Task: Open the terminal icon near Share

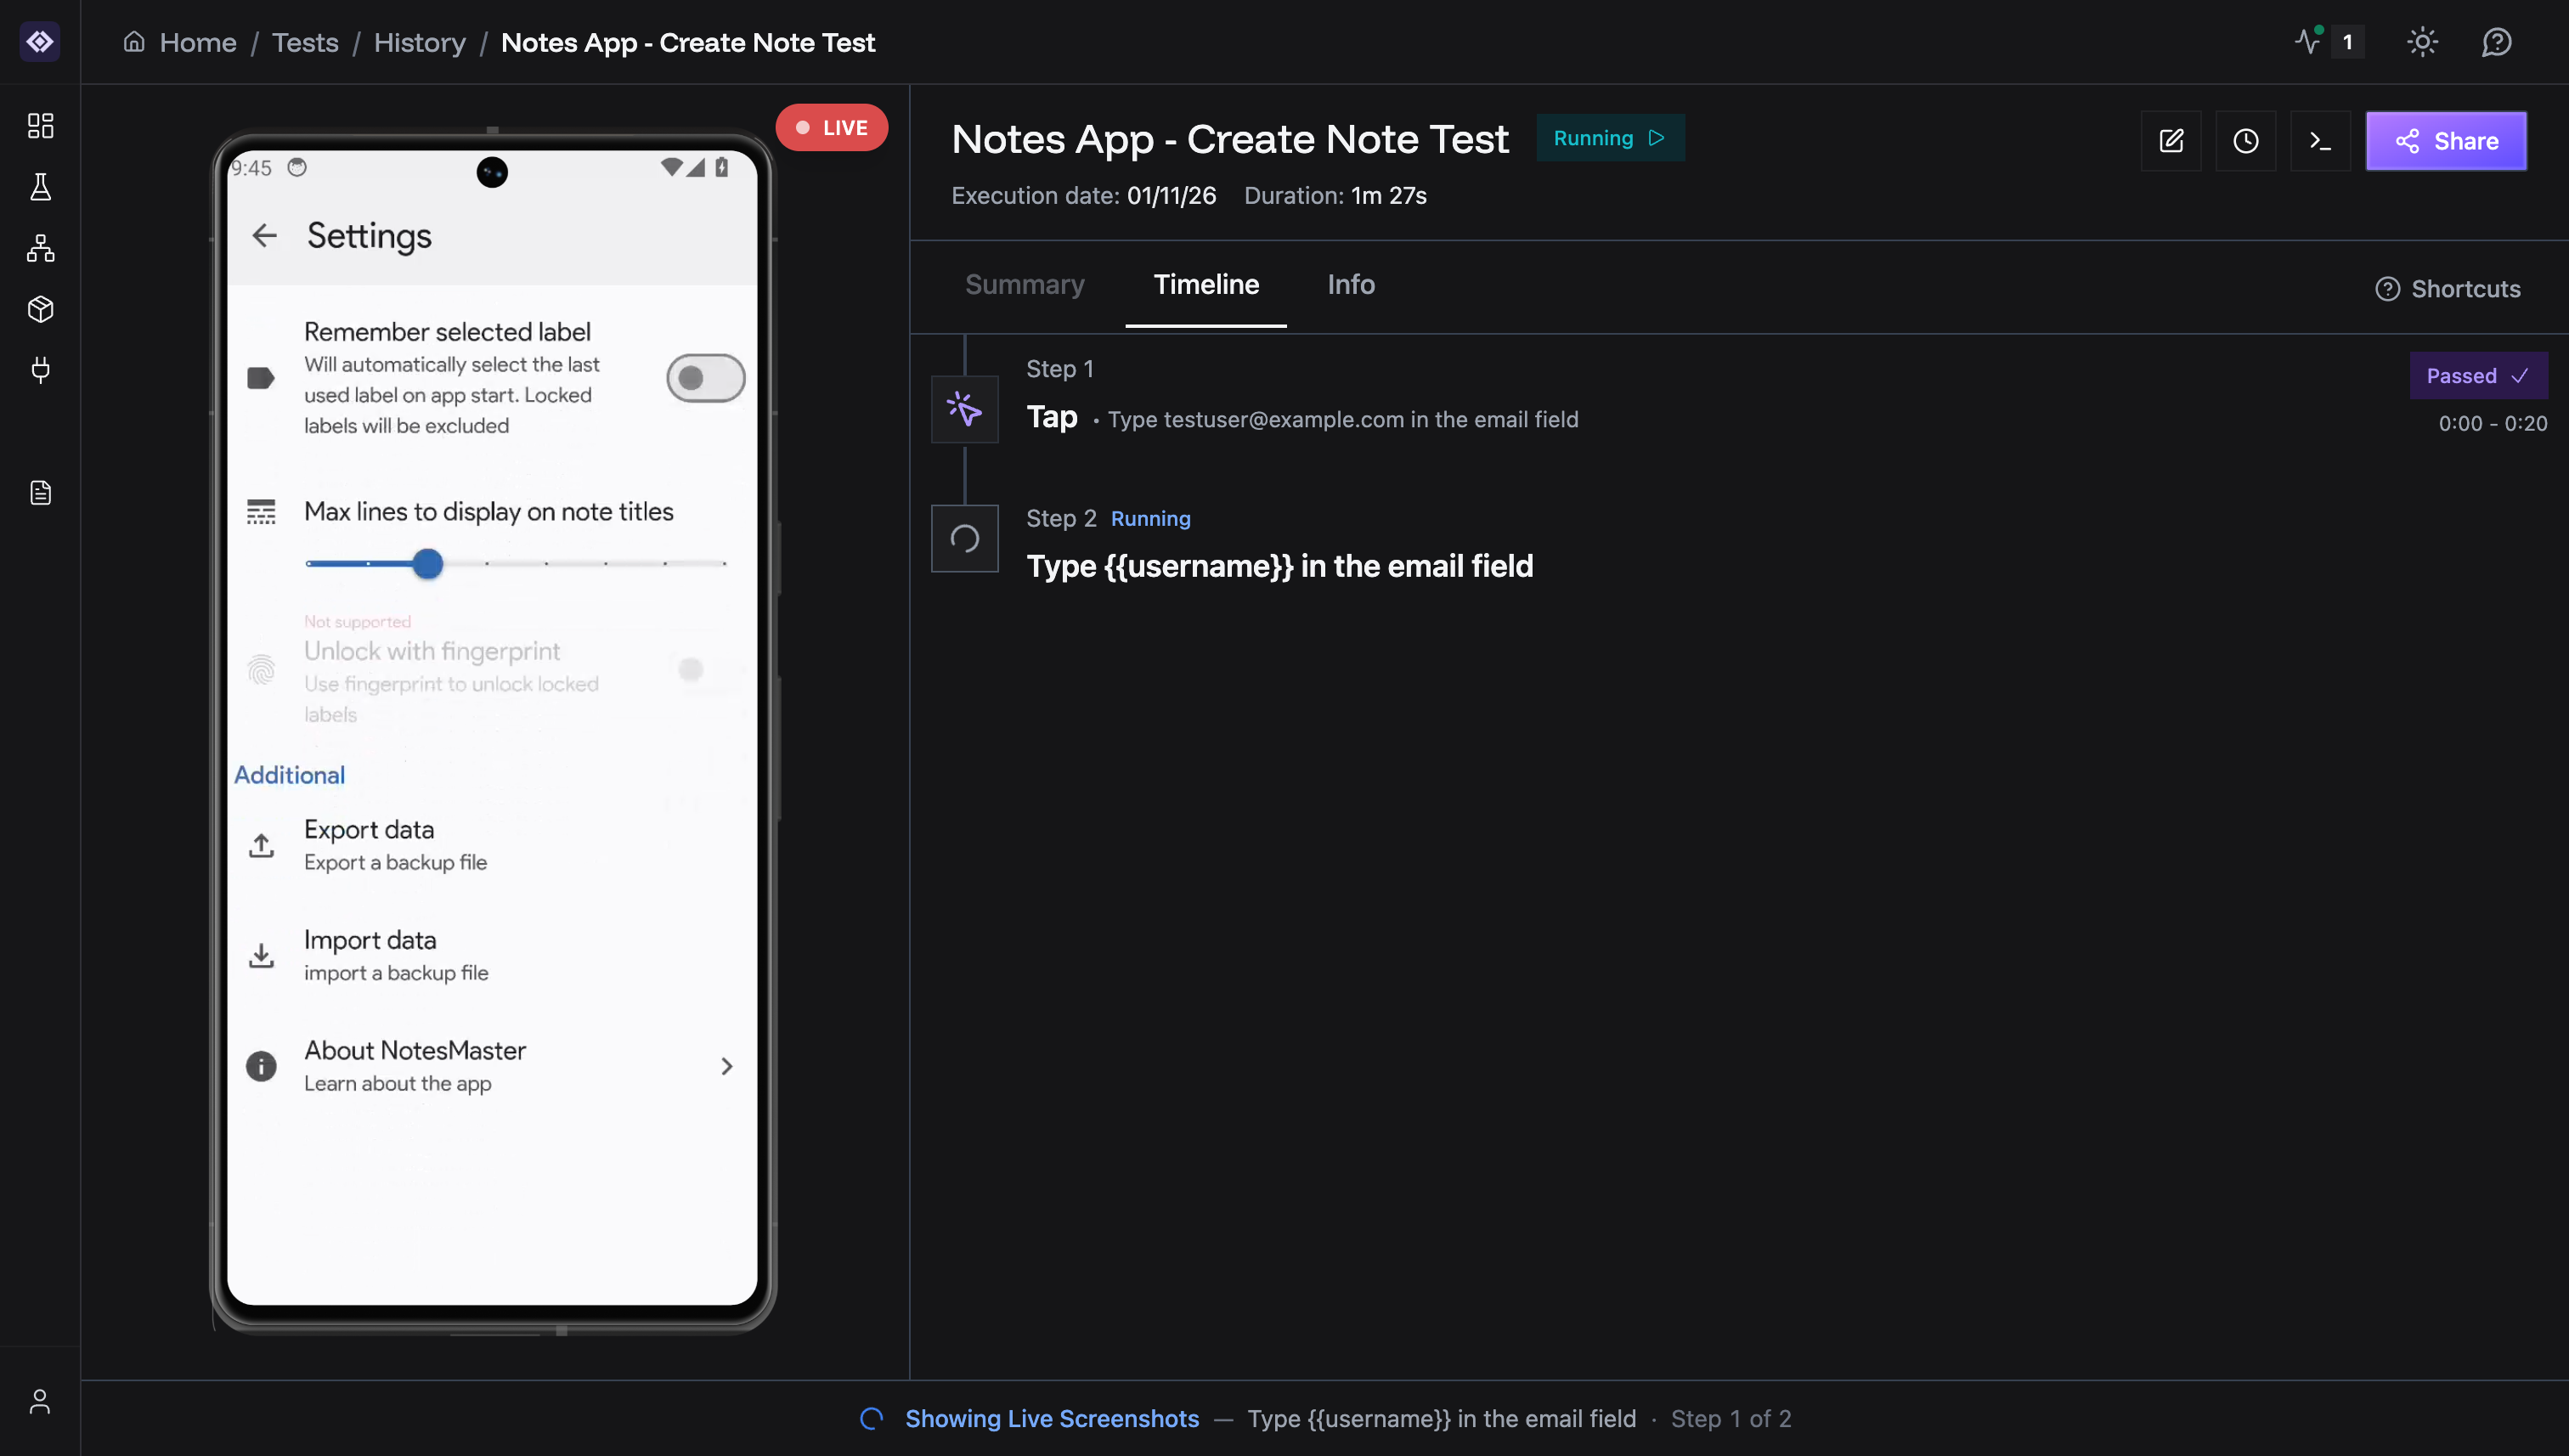Action: click(x=2320, y=140)
